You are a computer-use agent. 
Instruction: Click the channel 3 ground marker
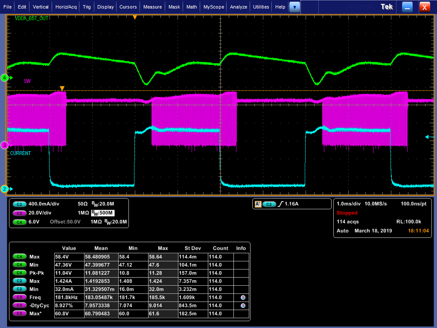click(4, 145)
